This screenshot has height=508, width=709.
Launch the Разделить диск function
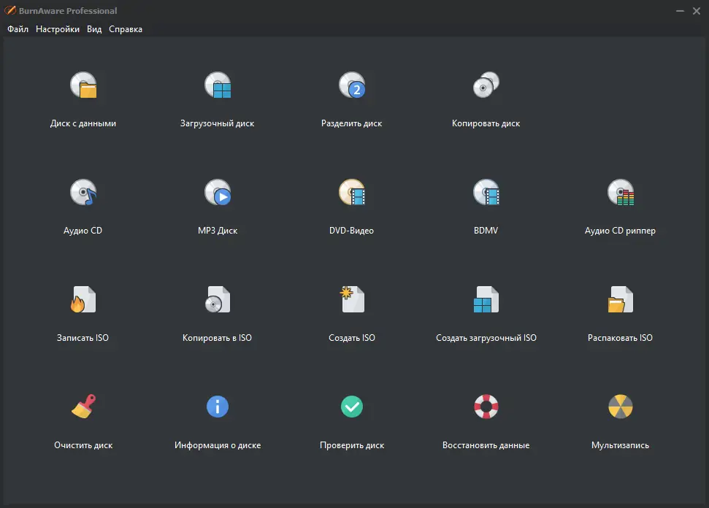click(x=352, y=99)
